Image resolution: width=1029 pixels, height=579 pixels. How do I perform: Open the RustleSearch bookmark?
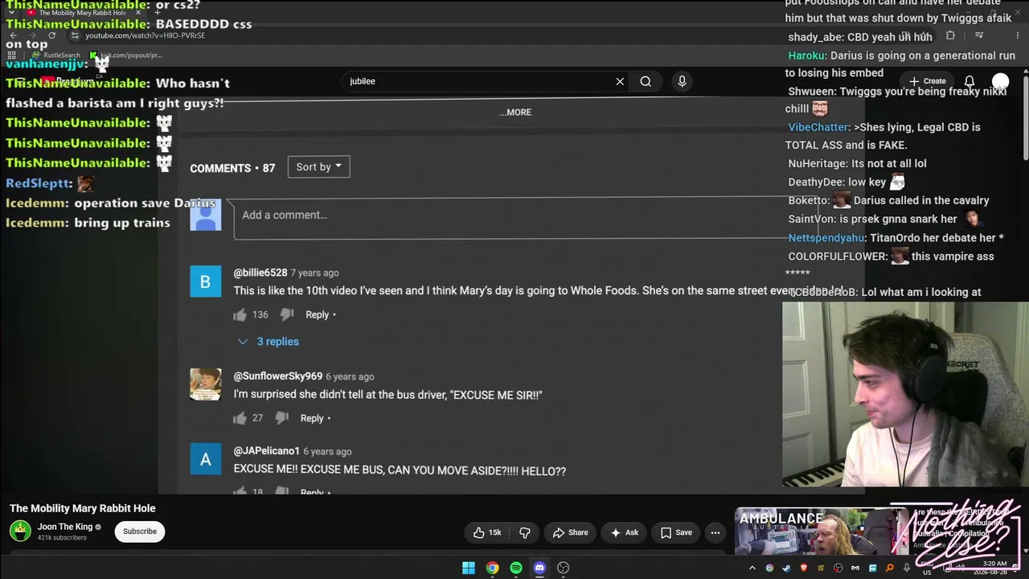pos(56,55)
